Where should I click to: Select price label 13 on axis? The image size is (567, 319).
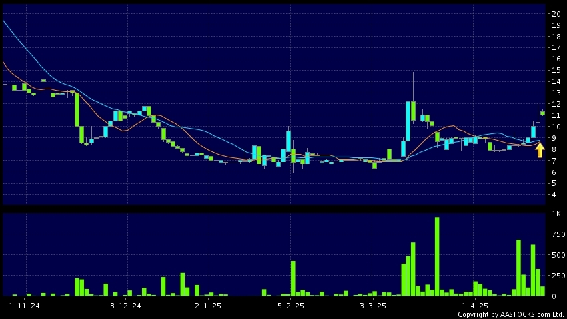coord(556,93)
